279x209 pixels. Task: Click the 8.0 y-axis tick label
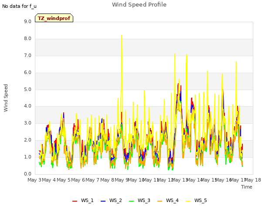(x=27, y=39)
